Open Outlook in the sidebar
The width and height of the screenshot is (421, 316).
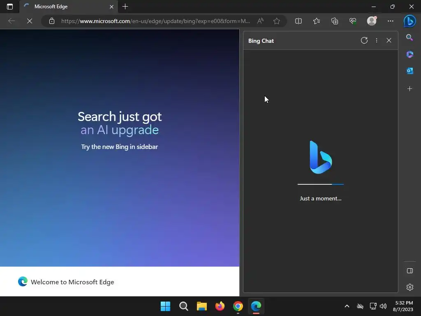pyautogui.click(x=410, y=71)
